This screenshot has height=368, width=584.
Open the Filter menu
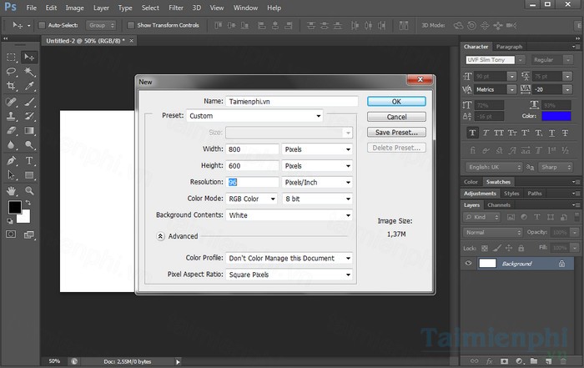[x=176, y=8]
